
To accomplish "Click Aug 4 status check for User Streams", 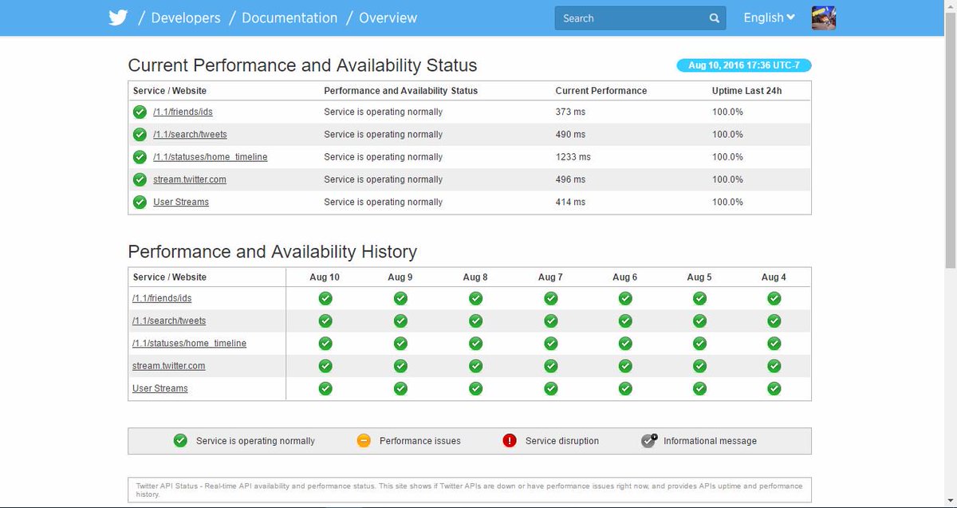I will pos(774,388).
